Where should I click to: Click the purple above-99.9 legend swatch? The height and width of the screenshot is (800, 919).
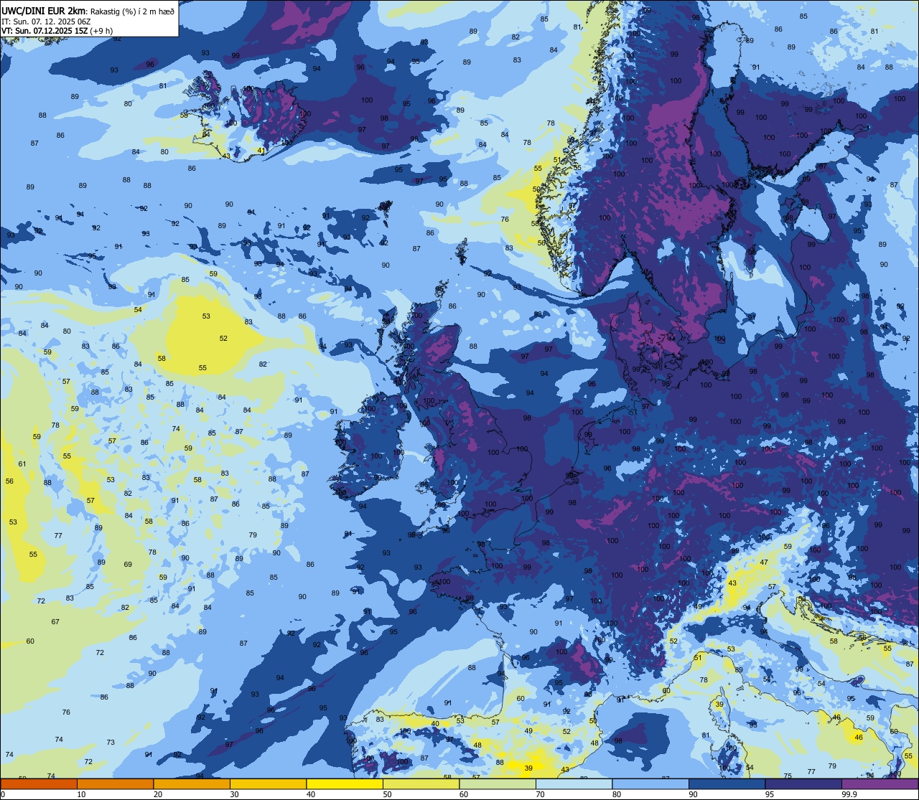point(880,783)
